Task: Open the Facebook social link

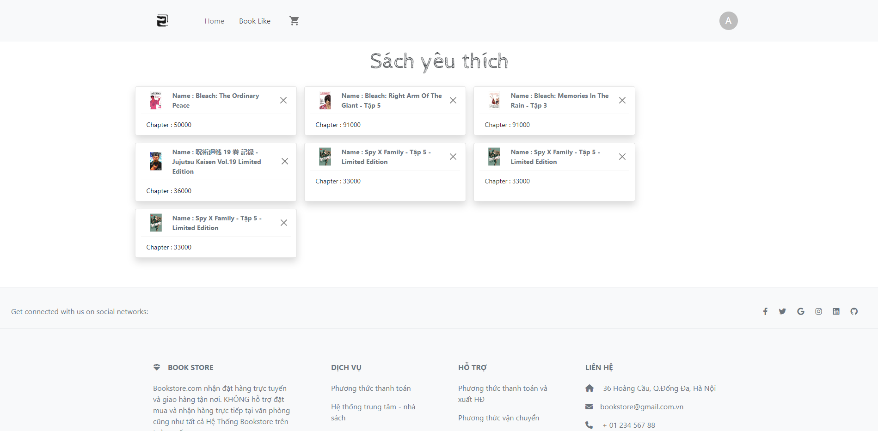Action: click(x=765, y=311)
